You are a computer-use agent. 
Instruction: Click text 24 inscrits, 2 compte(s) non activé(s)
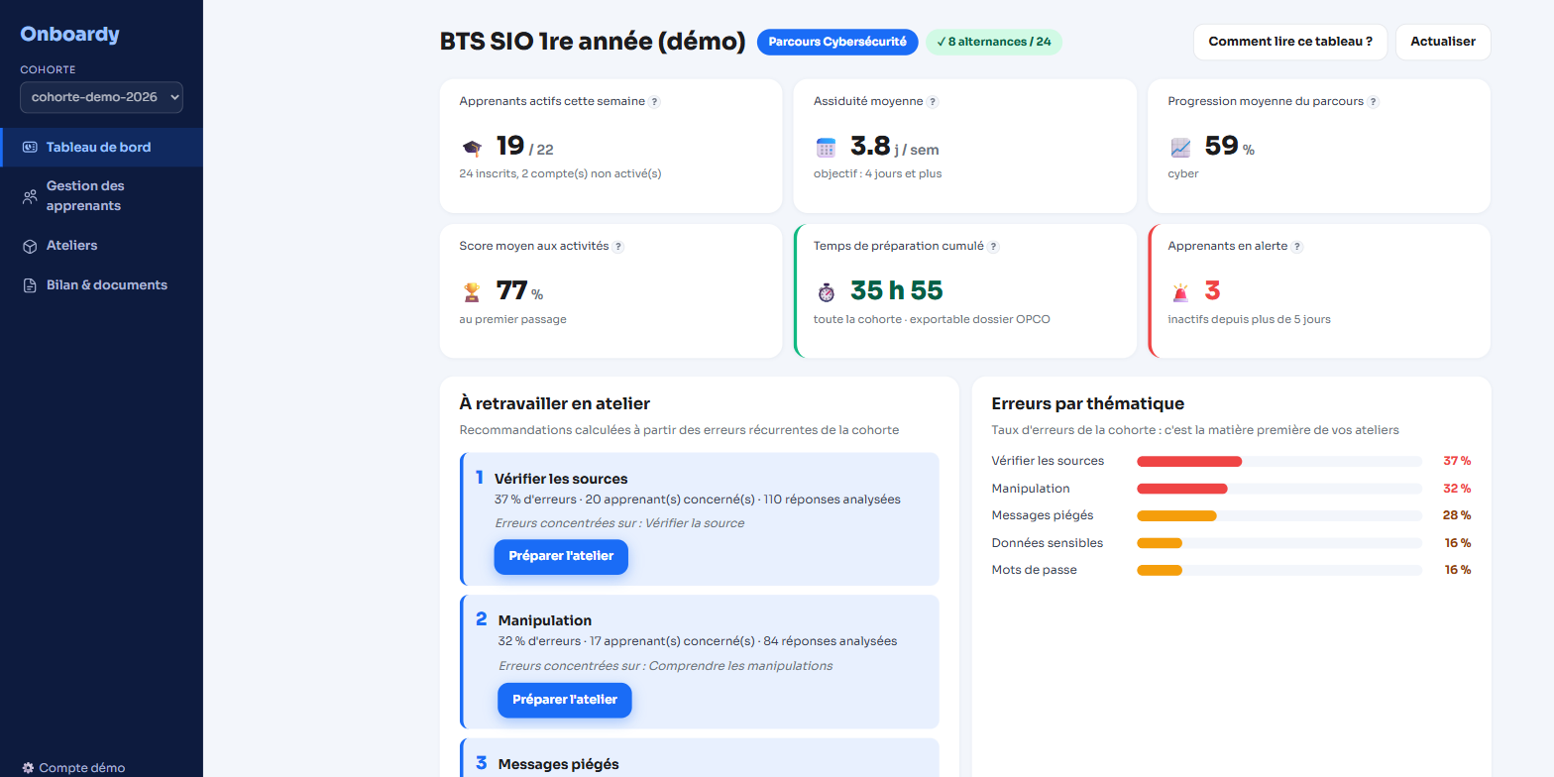pos(560,173)
